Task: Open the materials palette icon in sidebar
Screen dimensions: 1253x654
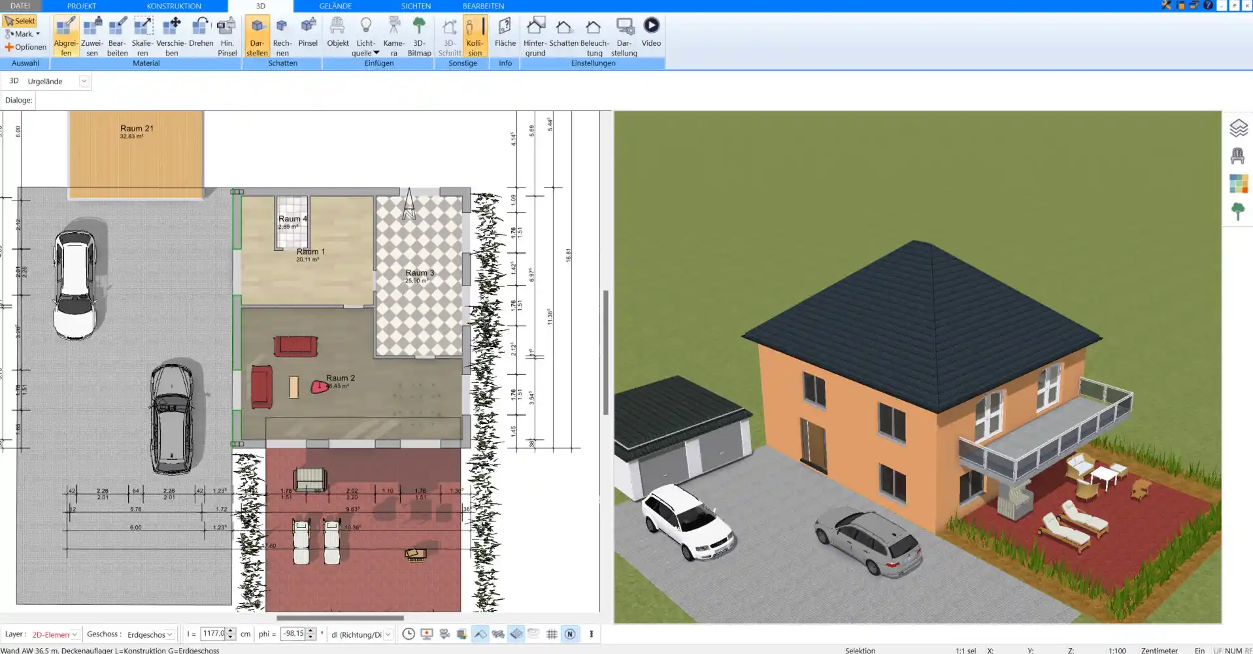Action: click(x=1238, y=184)
